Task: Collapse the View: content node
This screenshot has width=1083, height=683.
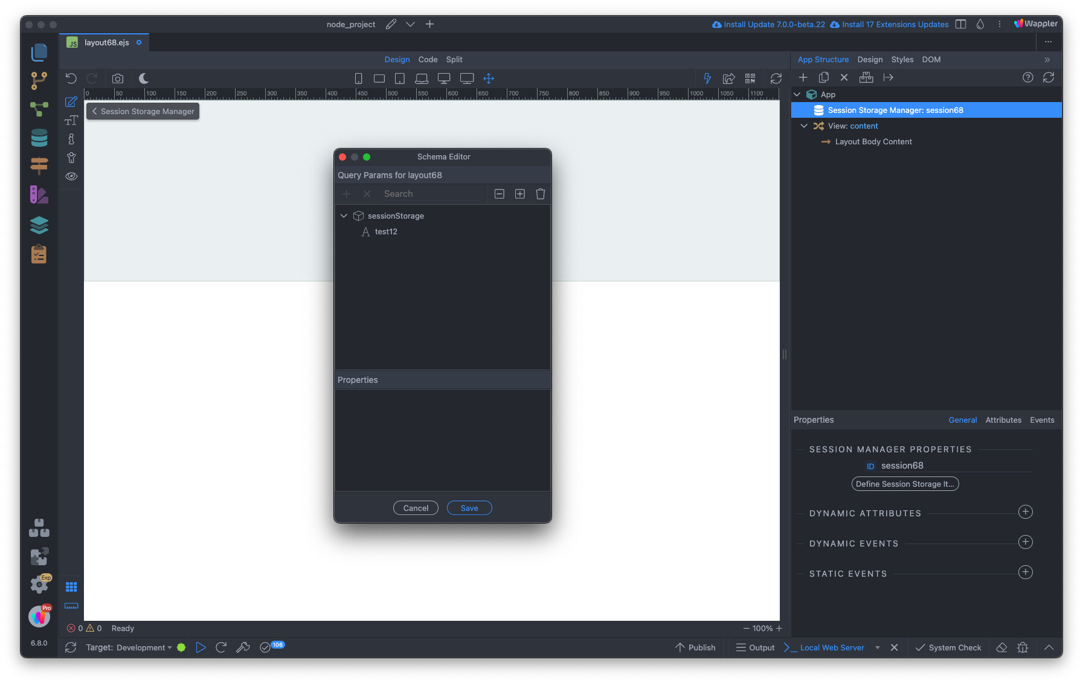Action: pos(804,126)
